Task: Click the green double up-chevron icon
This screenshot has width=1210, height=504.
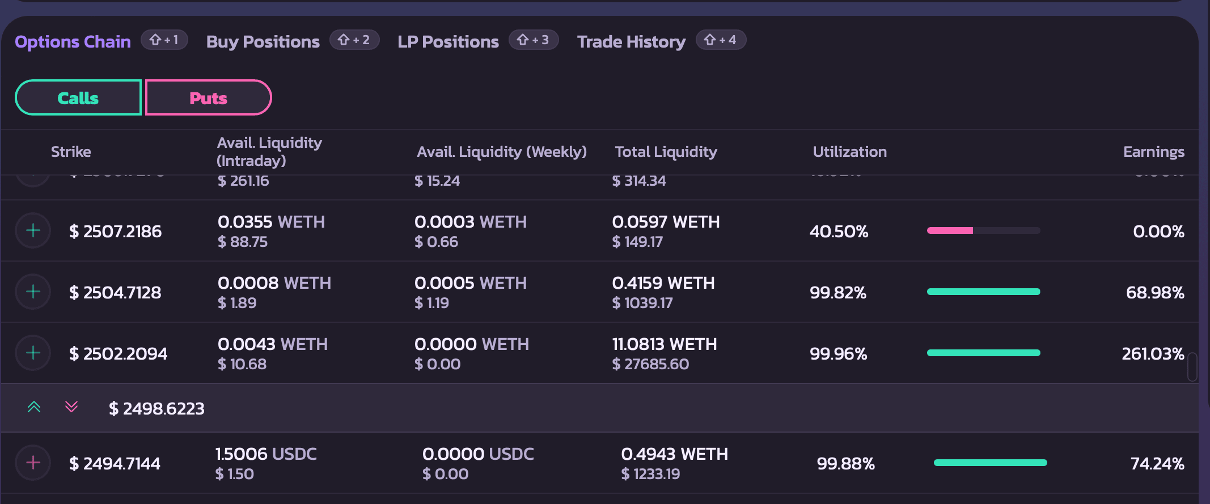Action: (34, 407)
